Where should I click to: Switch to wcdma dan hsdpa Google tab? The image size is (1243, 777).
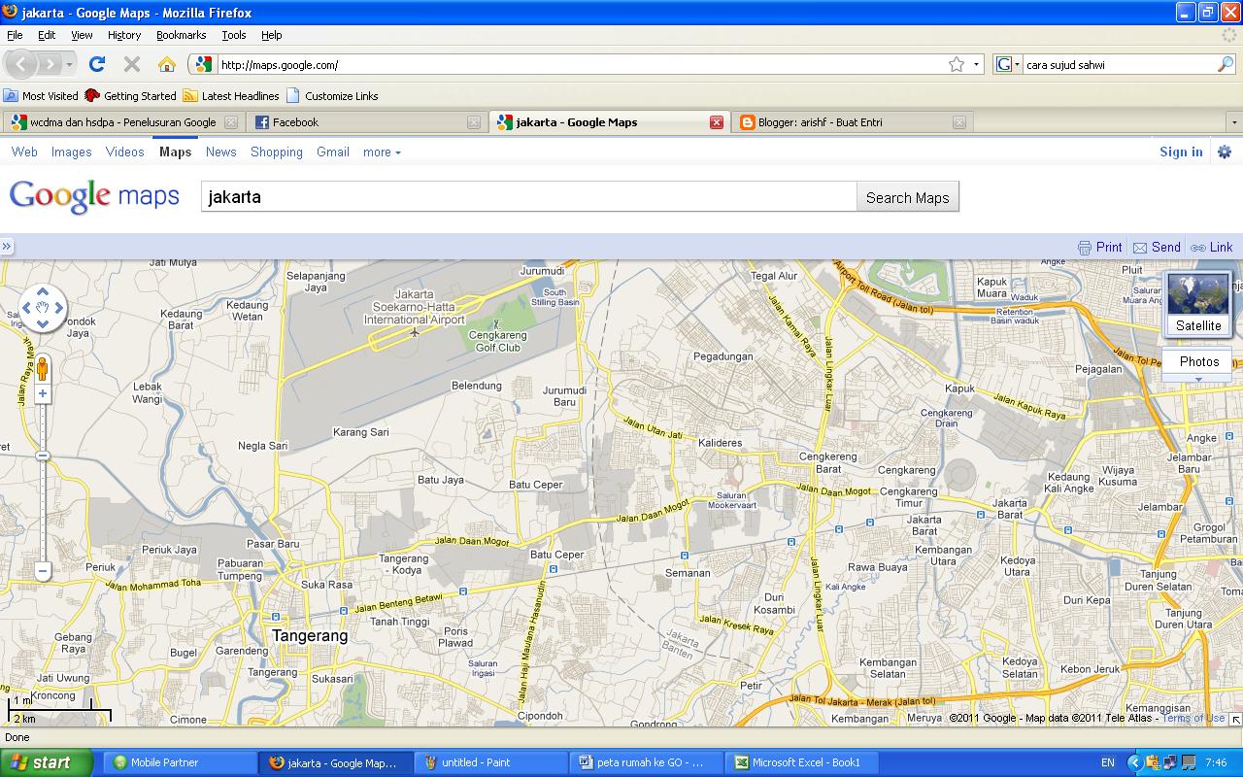[123, 122]
